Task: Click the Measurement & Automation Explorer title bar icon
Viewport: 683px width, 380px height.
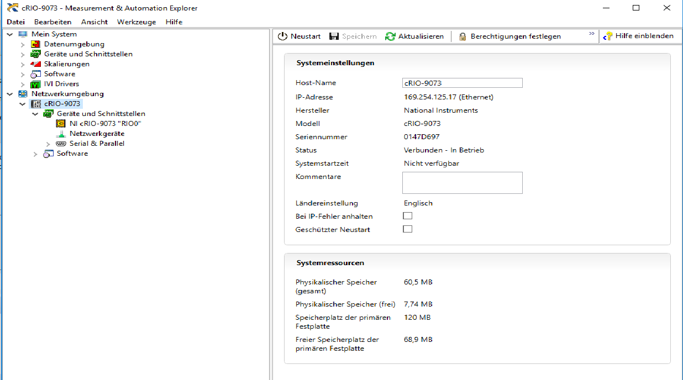Action: [12, 8]
